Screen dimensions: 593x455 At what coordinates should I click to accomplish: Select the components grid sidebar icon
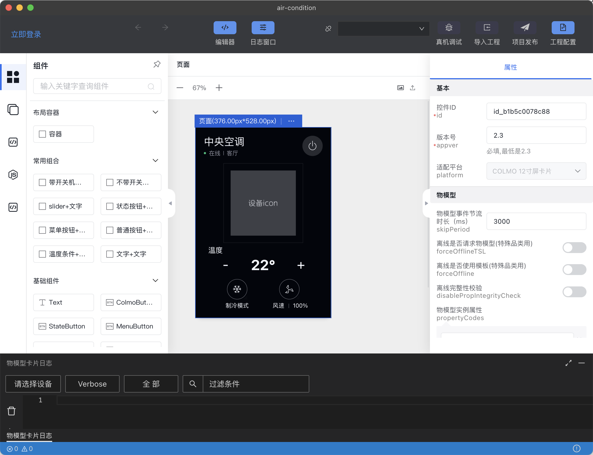pos(13,77)
